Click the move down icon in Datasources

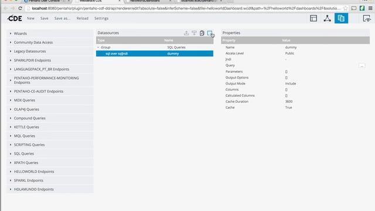point(194,33)
